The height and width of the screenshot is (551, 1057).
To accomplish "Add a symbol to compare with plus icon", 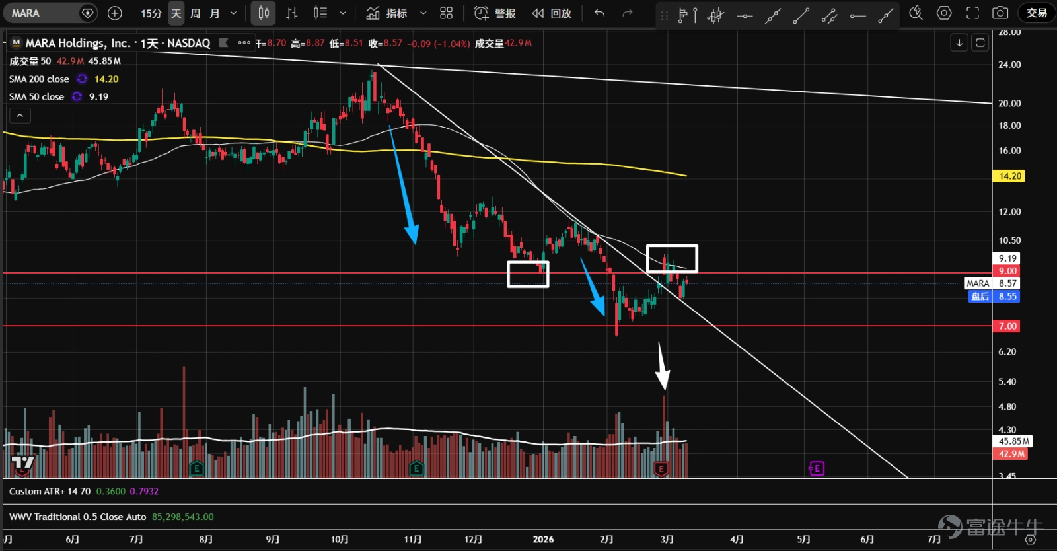I will (115, 13).
